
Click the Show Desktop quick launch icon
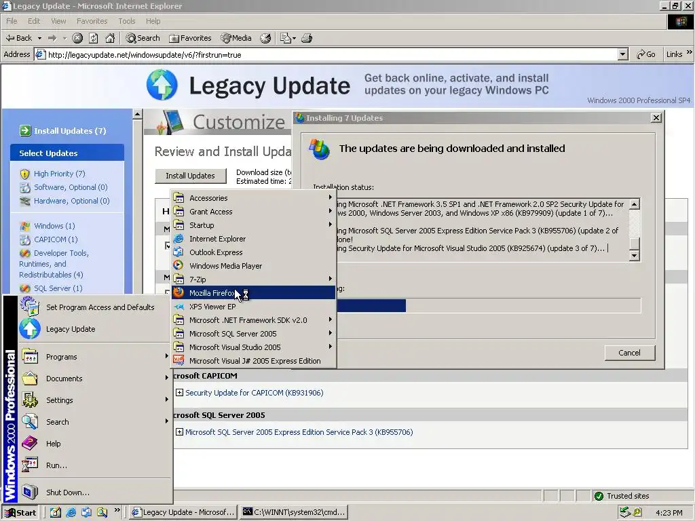(56, 512)
